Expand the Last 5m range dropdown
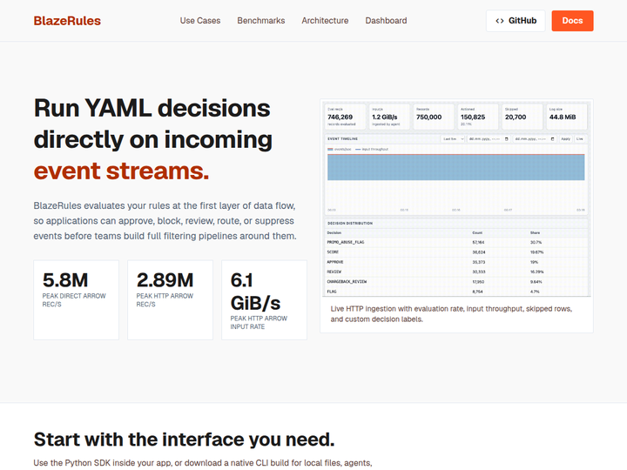The height and width of the screenshot is (470, 627). [453, 139]
